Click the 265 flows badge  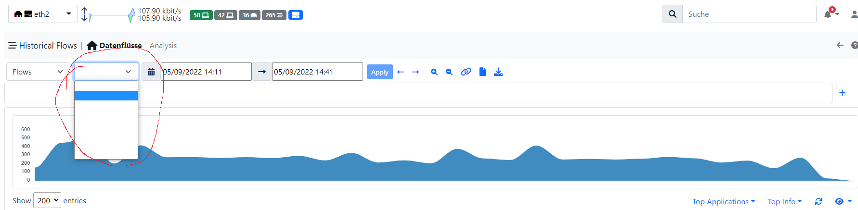pyautogui.click(x=274, y=15)
